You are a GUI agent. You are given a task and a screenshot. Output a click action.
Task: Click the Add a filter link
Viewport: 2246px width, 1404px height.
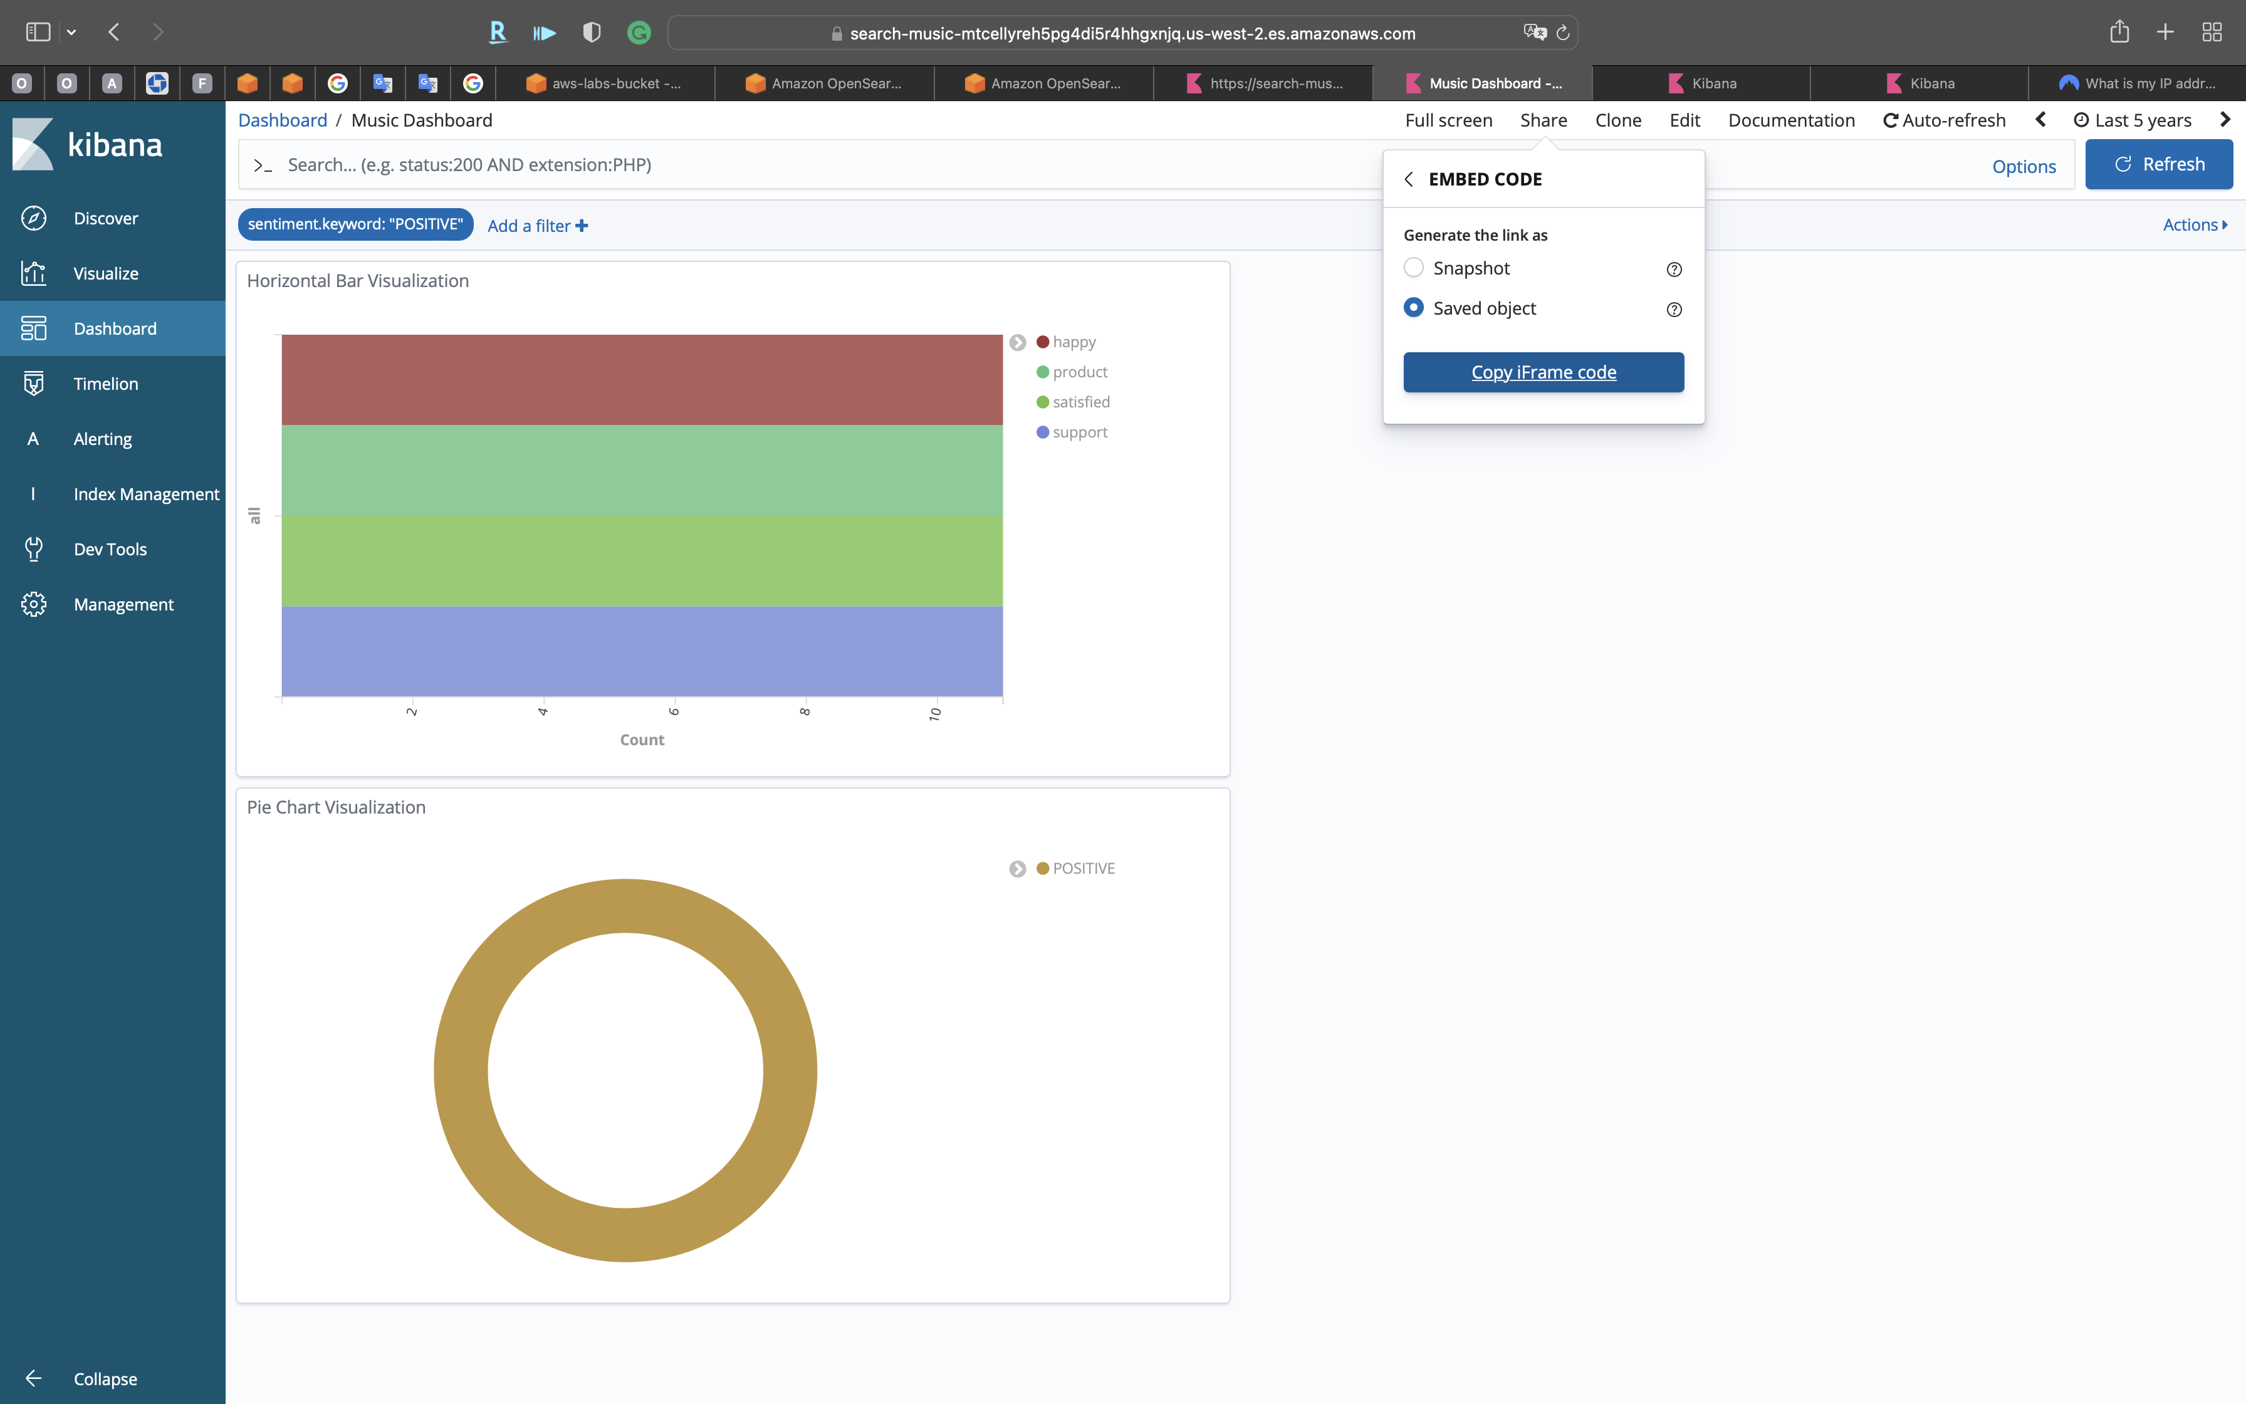pos(537,226)
